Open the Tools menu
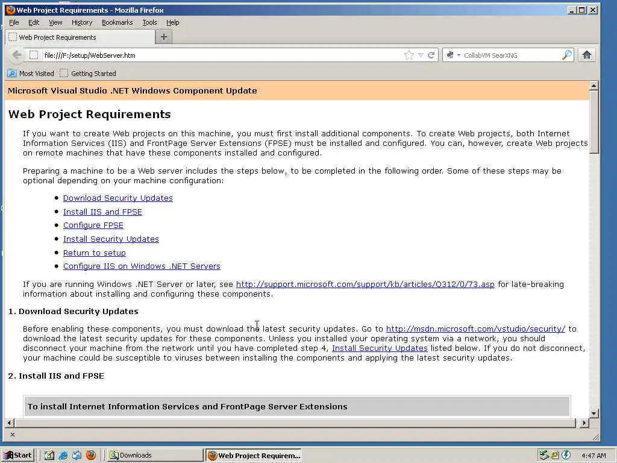The image size is (617, 463). [149, 22]
